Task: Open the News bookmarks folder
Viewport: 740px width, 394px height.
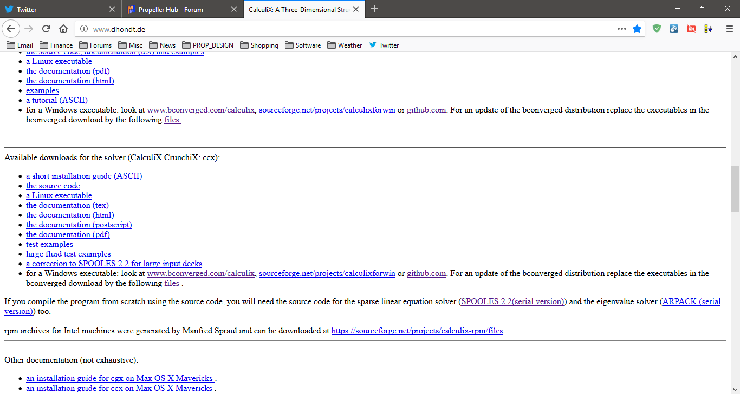Action: click(x=163, y=45)
